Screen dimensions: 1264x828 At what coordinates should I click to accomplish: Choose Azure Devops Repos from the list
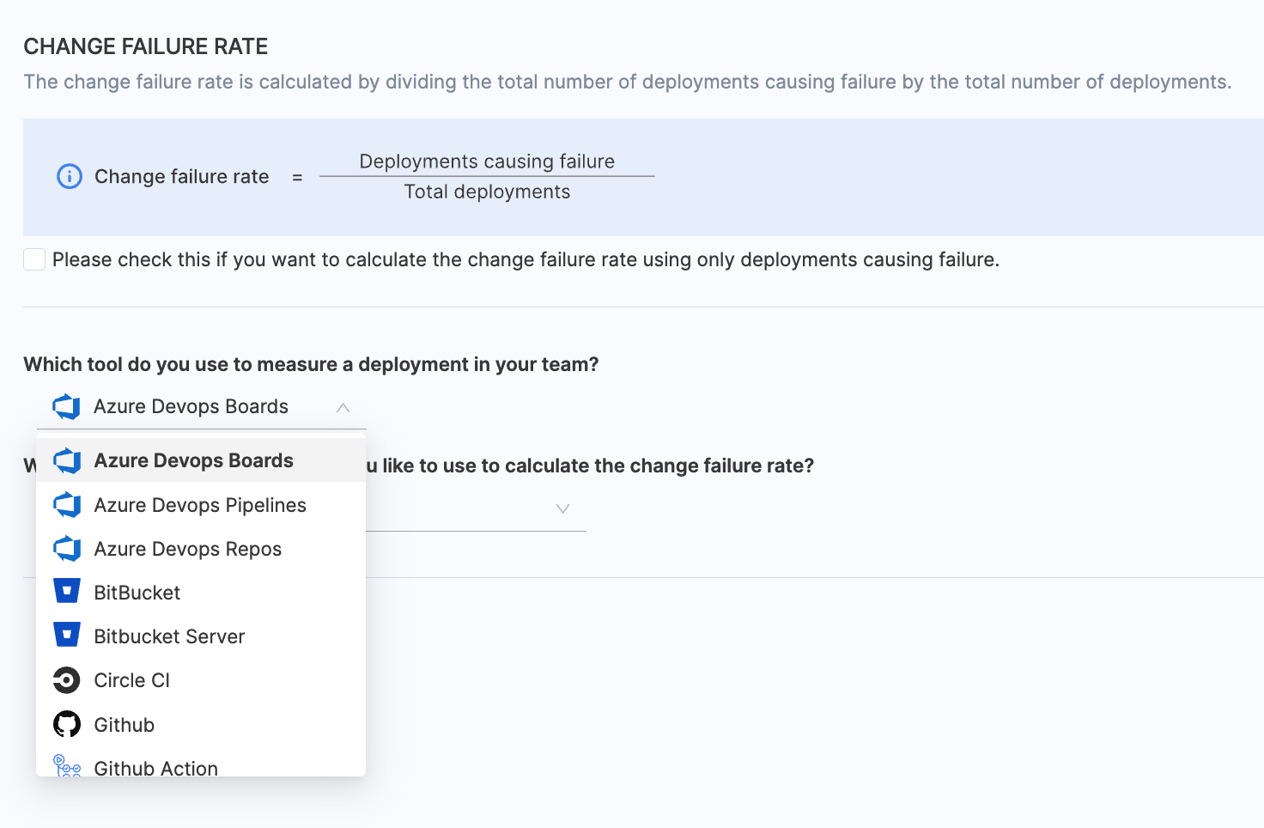(188, 549)
